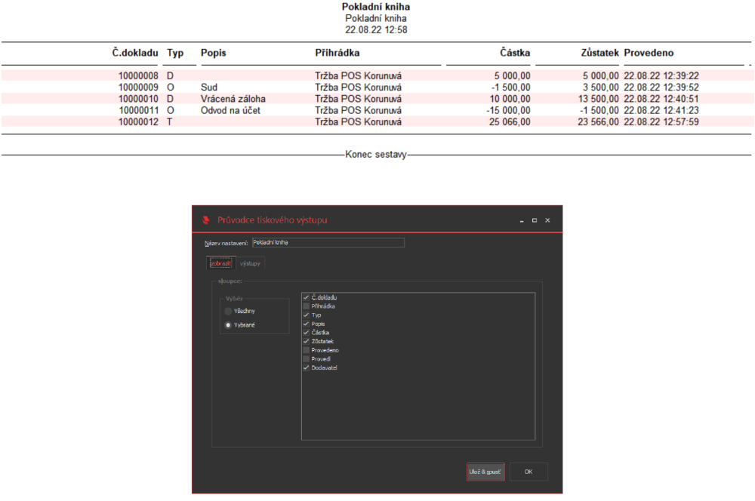The height and width of the screenshot is (501, 755).
Task: Click the timestamp 22.08.22 12:57:59
Action: (x=661, y=121)
